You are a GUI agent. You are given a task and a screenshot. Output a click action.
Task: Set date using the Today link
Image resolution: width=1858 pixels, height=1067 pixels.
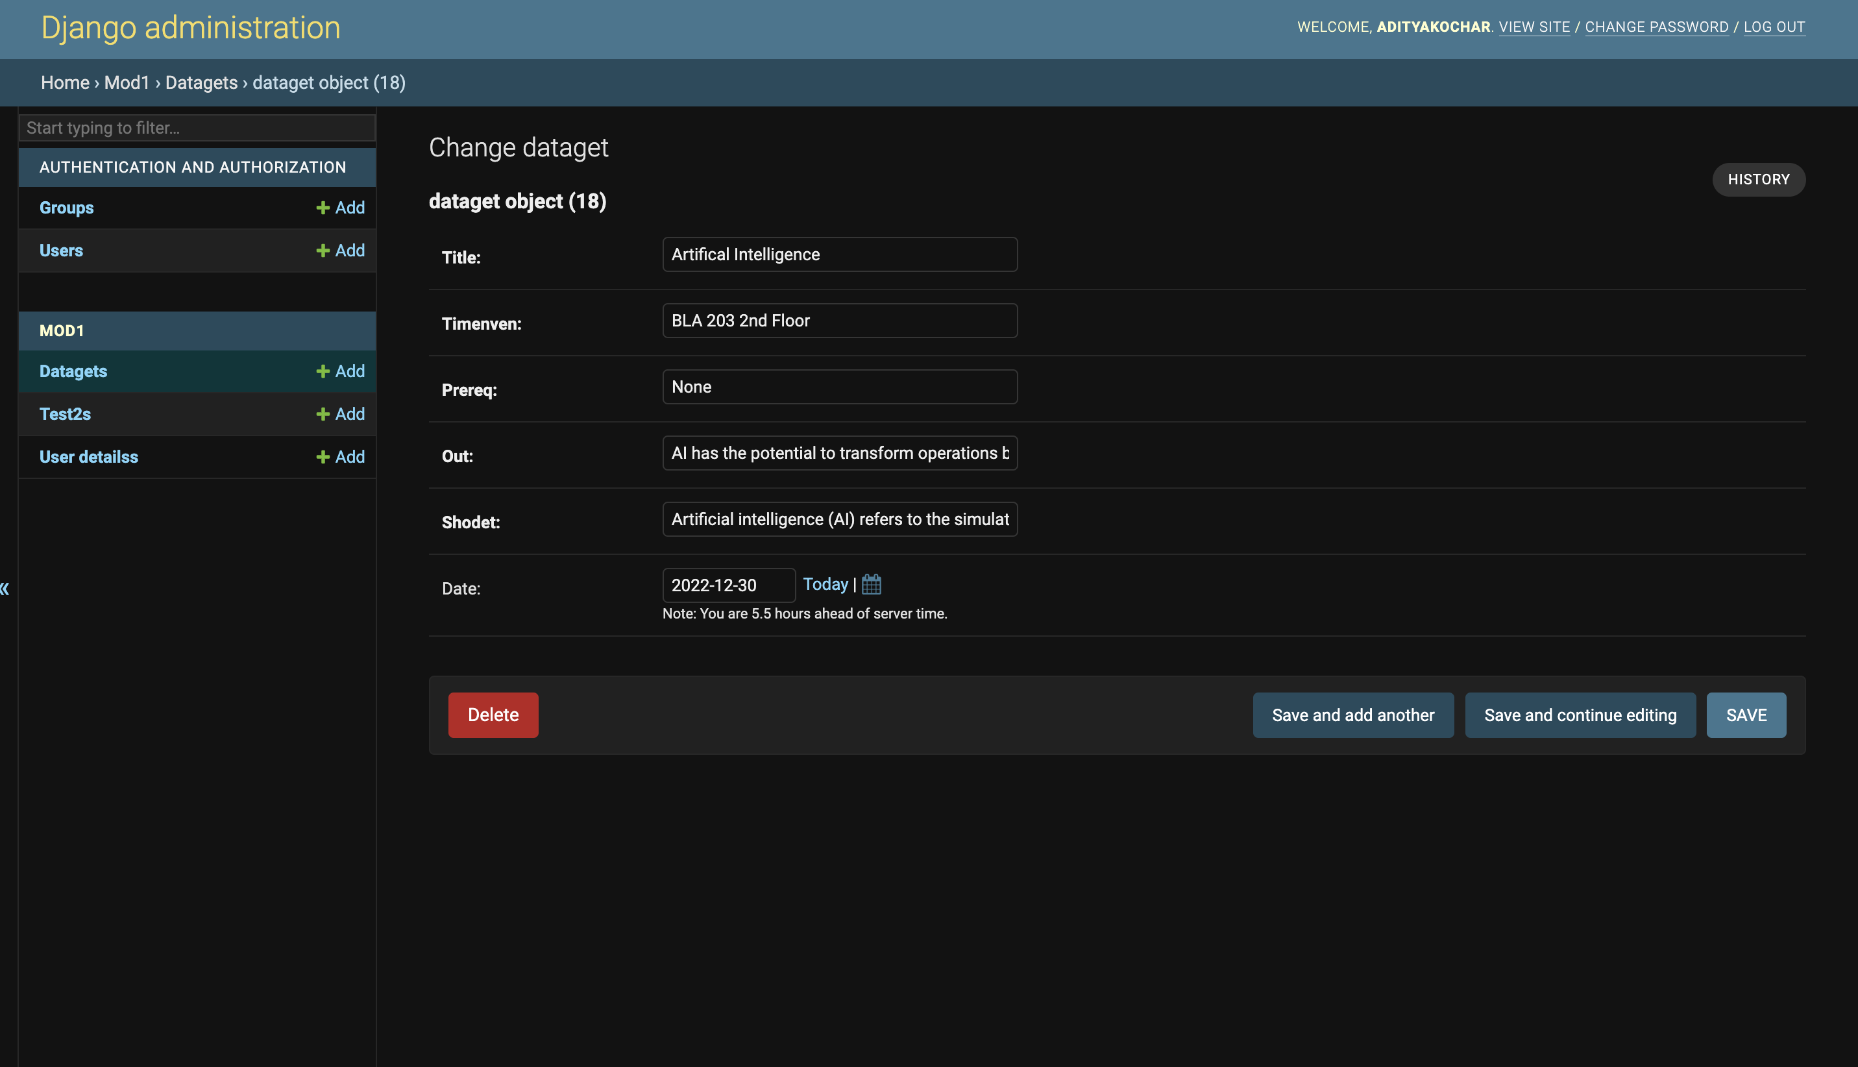[825, 583]
